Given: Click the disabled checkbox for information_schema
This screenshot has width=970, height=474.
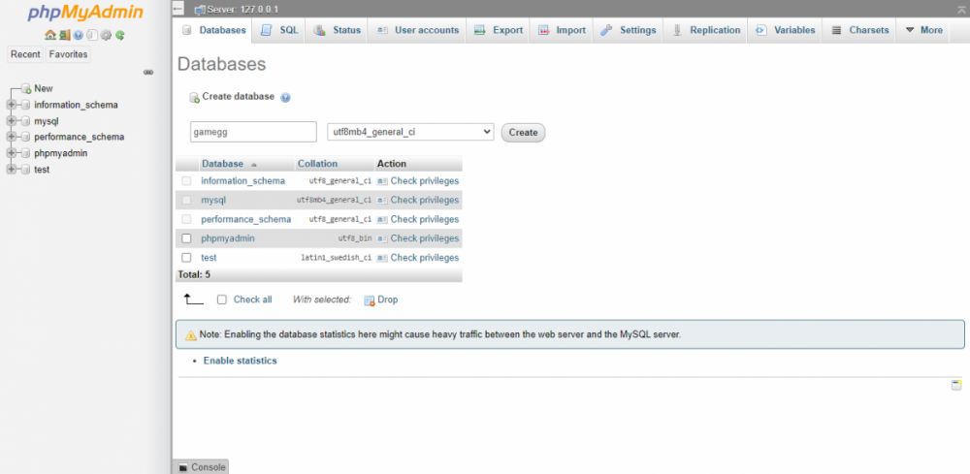Looking at the screenshot, I should tap(186, 181).
